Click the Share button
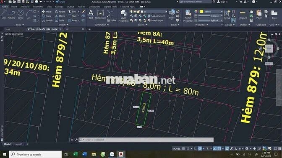This screenshot has height=158, width=282. tap(60, 2)
